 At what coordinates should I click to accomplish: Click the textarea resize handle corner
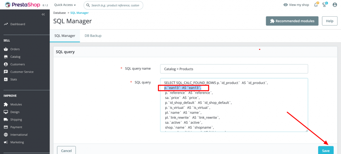pyautogui.click(x=307, y=130)
